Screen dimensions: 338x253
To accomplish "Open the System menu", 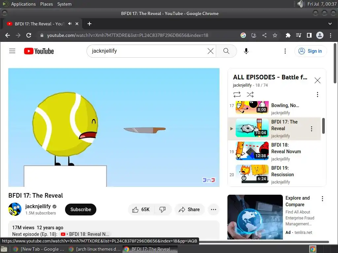I will tap(64, 4).
